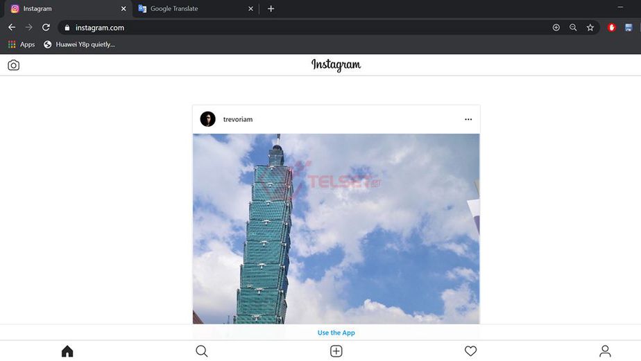Open post options three-dot menu

468,119
